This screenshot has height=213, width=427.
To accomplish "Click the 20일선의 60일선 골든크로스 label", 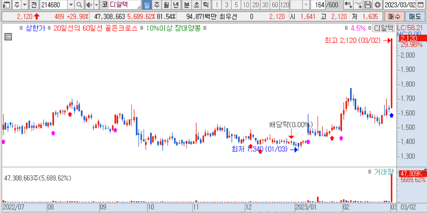I will coord(96,28).
